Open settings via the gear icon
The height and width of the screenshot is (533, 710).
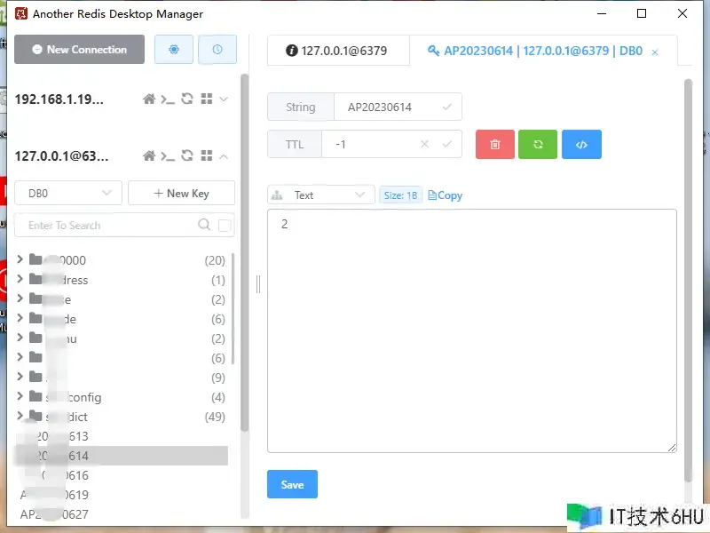174,50
